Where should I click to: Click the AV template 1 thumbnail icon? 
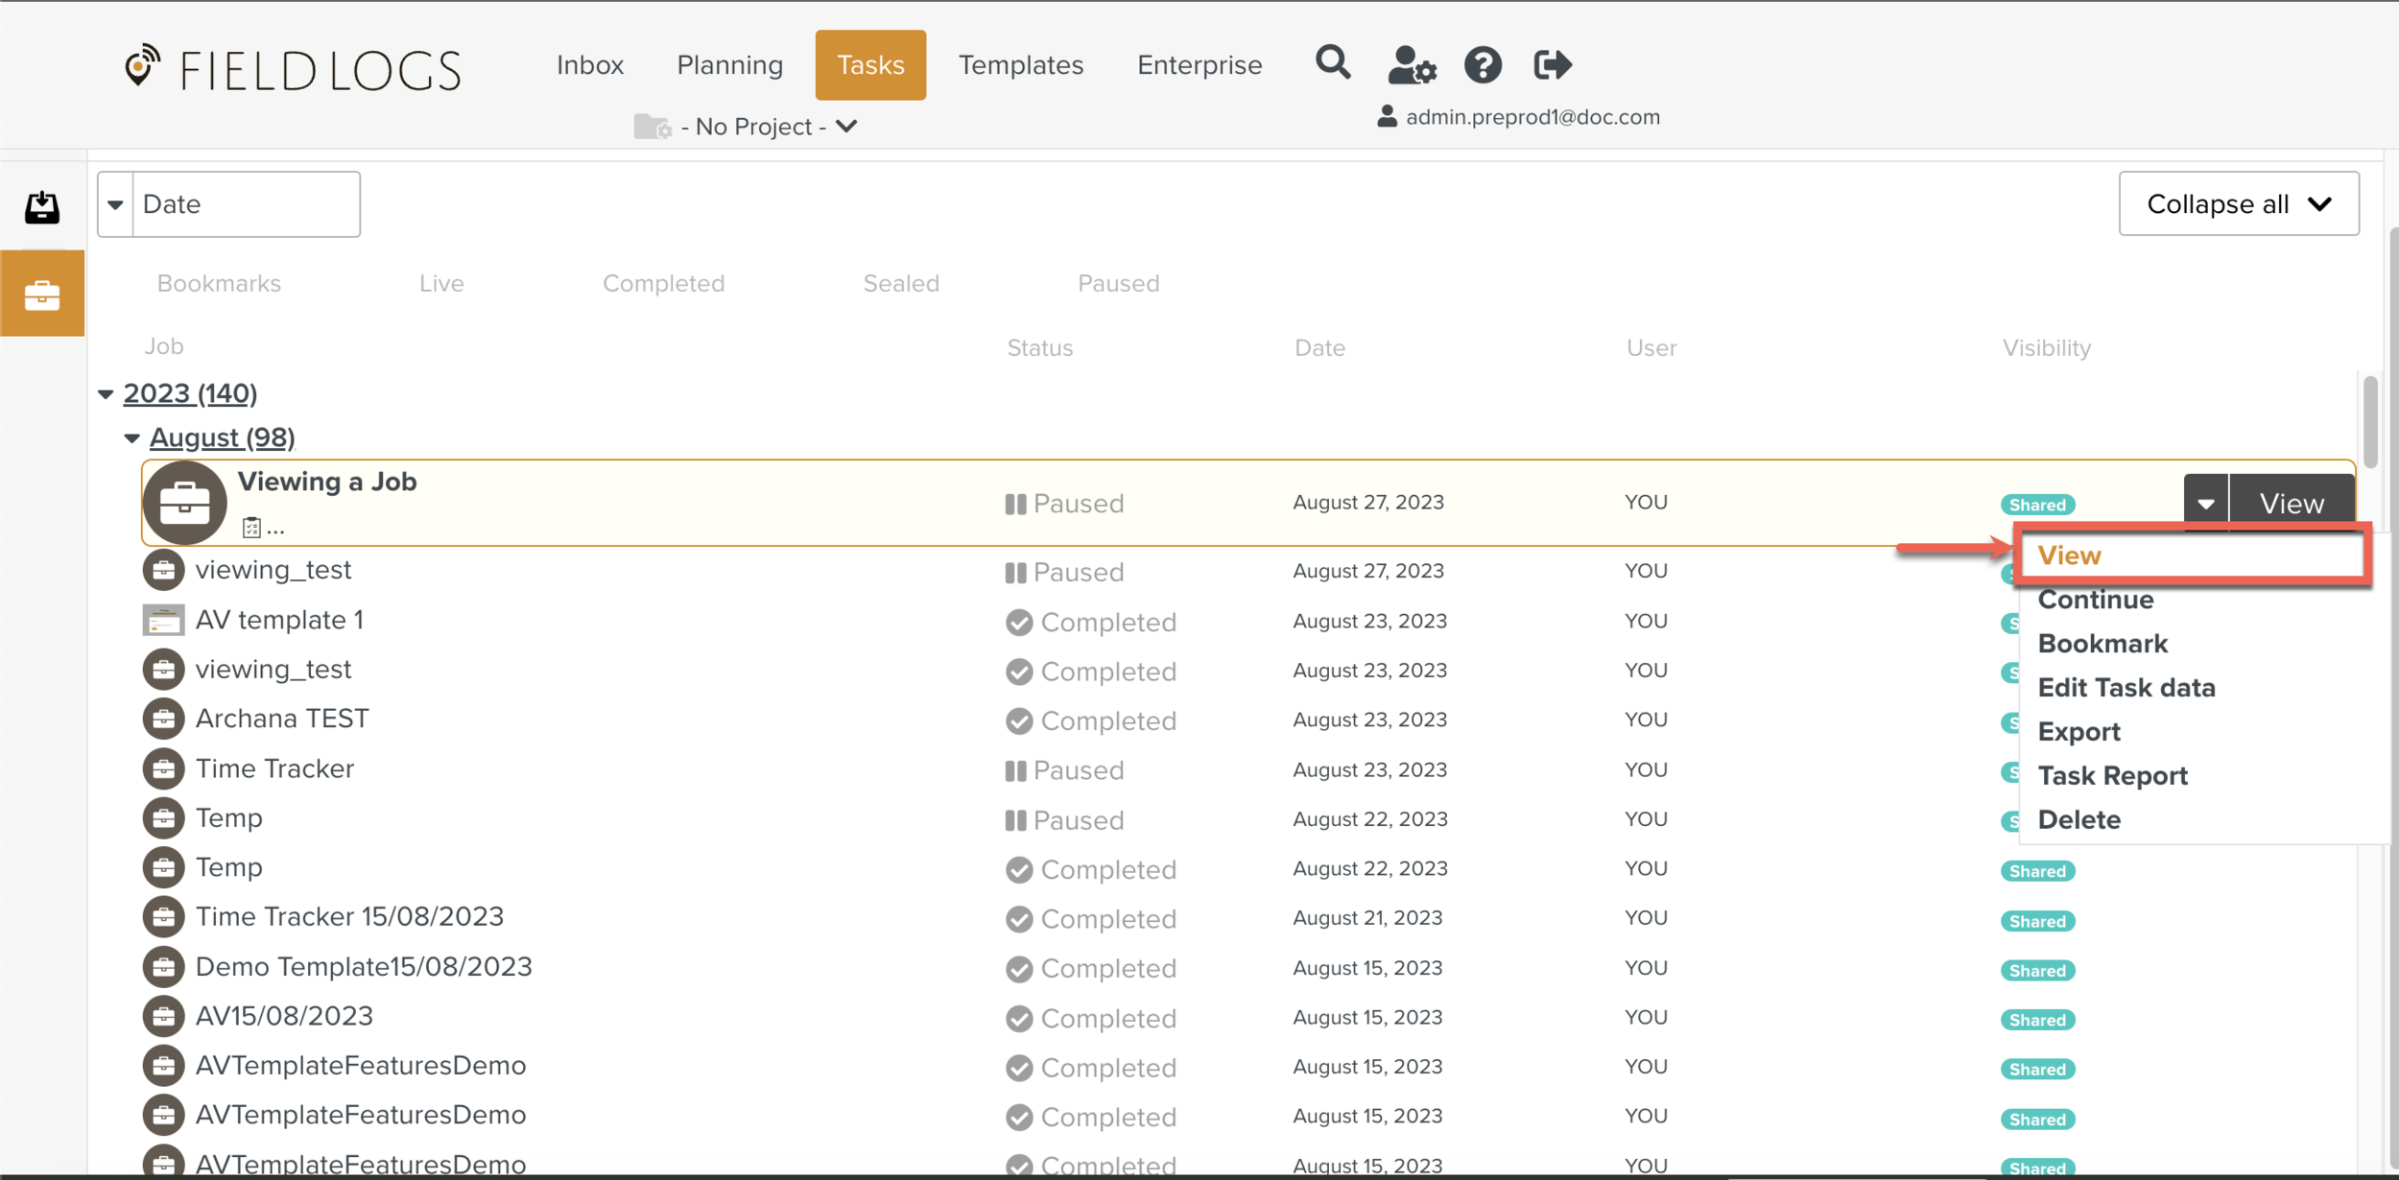tap(163, 621)
